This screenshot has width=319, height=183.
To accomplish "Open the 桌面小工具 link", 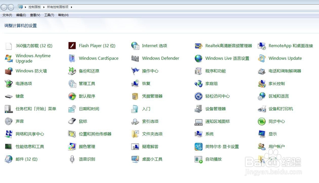I will [152, 159].
